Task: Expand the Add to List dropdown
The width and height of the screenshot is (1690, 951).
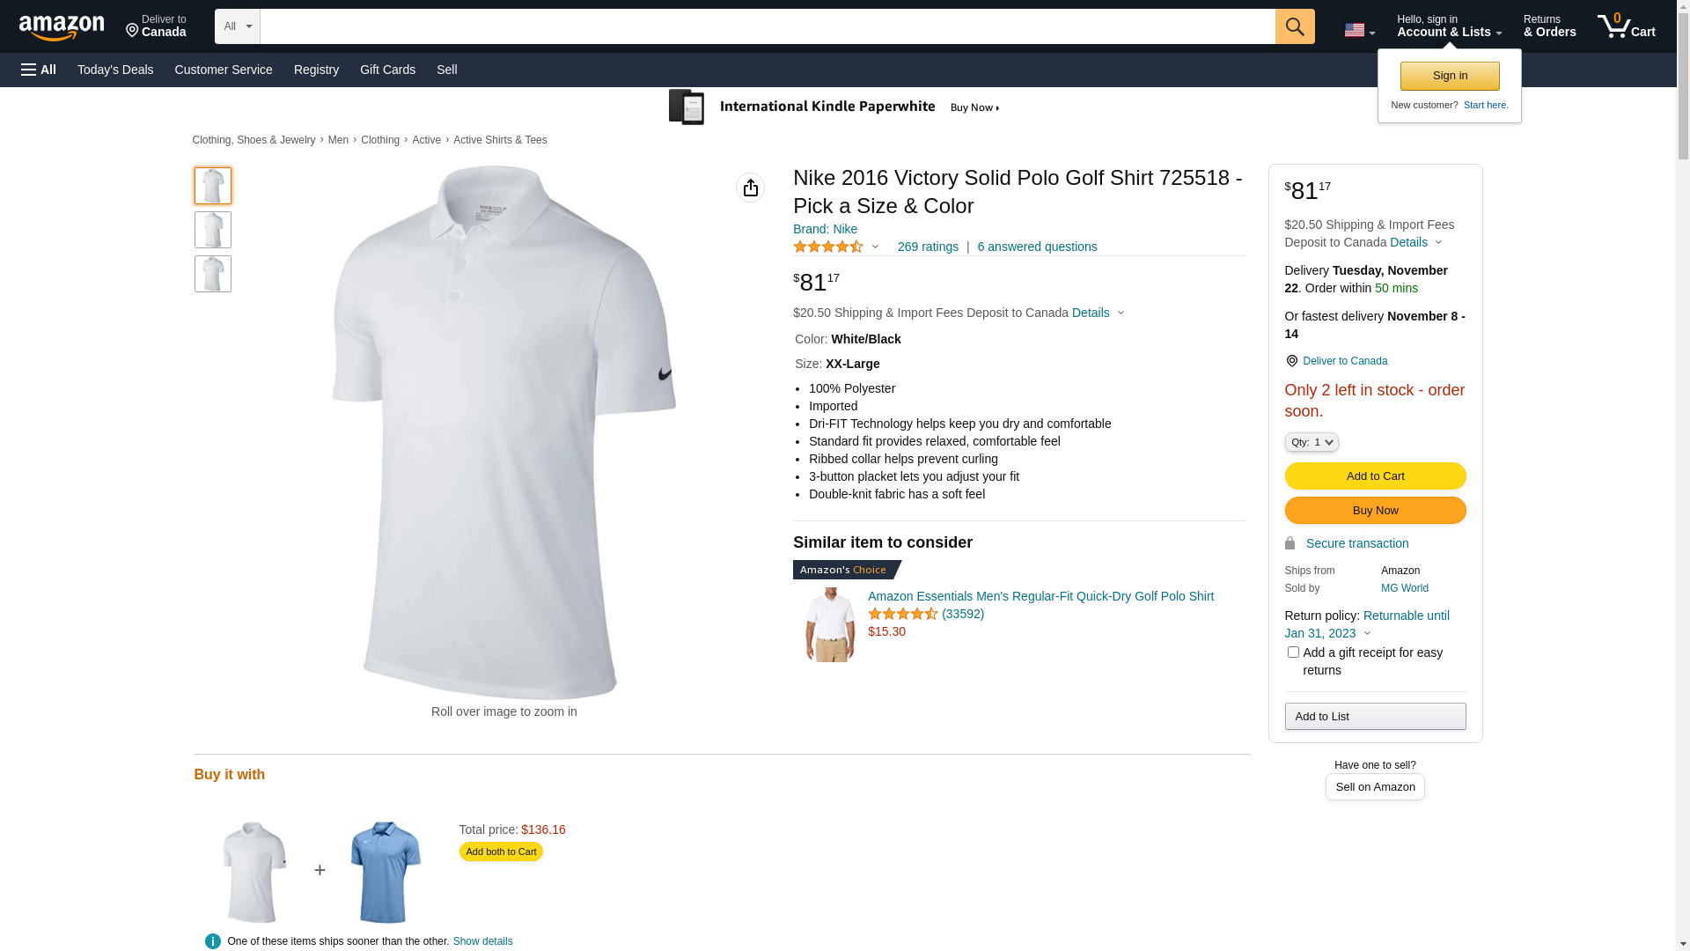Action: coord(1375,717)
